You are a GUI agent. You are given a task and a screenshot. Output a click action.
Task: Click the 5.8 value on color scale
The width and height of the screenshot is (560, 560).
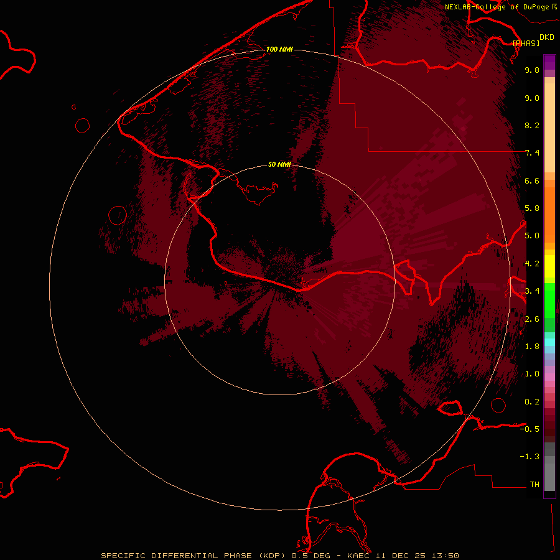[532, 208]
